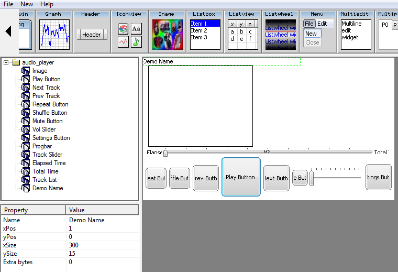398x272 pixels.
Task: Click the Settings Button on the canvas
Action: tap(378, 177)
